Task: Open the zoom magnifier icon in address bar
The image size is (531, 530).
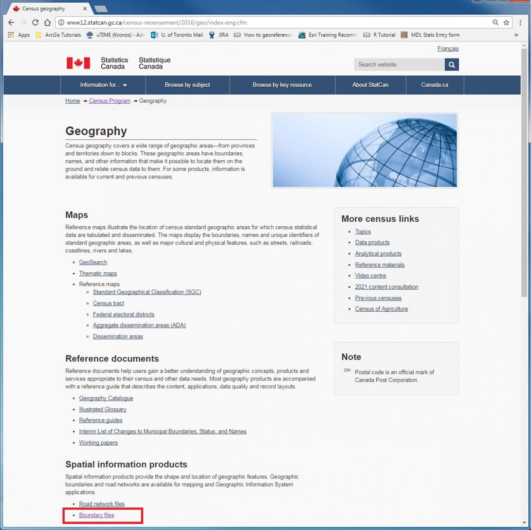Action: click(496, 23)
